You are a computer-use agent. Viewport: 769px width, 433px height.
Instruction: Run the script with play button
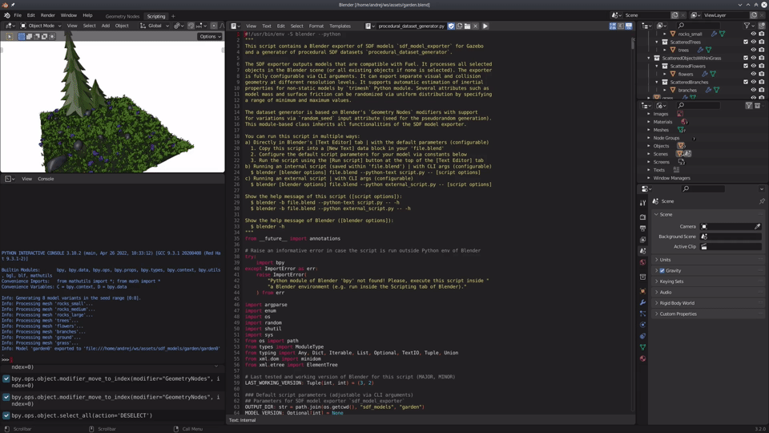tap(485, 26)
